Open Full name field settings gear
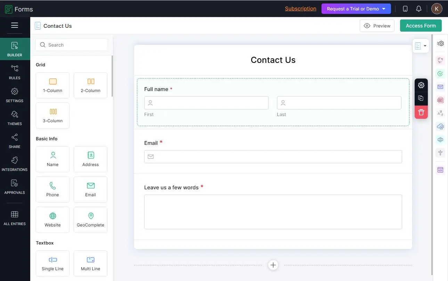This screenshot has width=448, height=281. pos(421,85)
